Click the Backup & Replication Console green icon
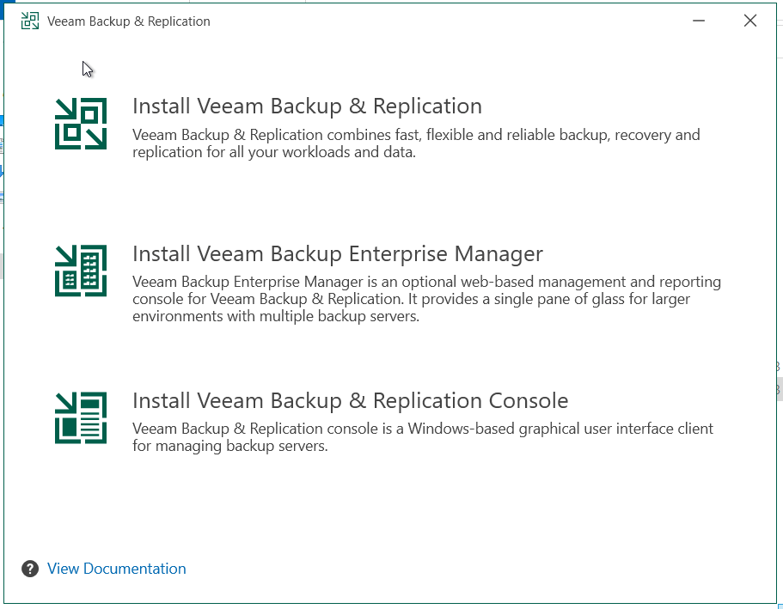 click(x=80, y=418)
